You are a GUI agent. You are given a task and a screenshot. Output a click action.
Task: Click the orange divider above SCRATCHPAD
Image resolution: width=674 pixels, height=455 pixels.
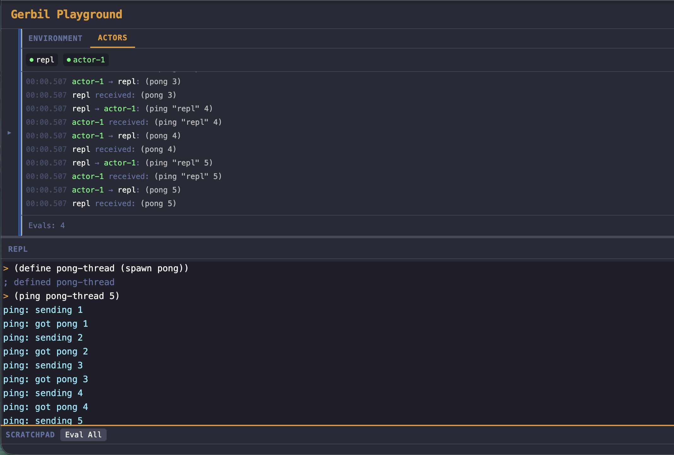pos(337,425)
